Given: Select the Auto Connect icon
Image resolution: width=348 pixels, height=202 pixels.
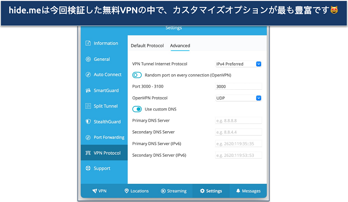Looking at the screenshot, I should [x=88, y=75].
